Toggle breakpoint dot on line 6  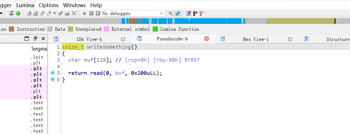[52, 79]
